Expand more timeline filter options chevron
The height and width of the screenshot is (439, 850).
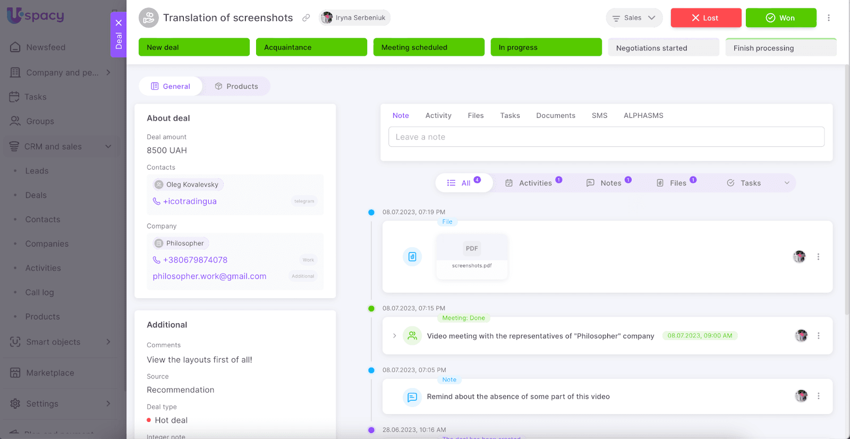[787, 183]
